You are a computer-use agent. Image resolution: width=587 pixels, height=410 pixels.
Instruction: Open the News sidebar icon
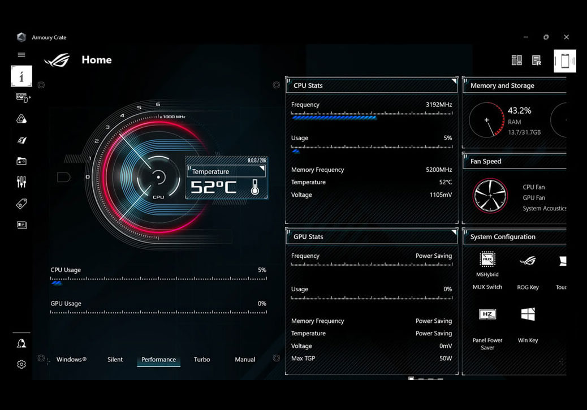coord(21,225)
